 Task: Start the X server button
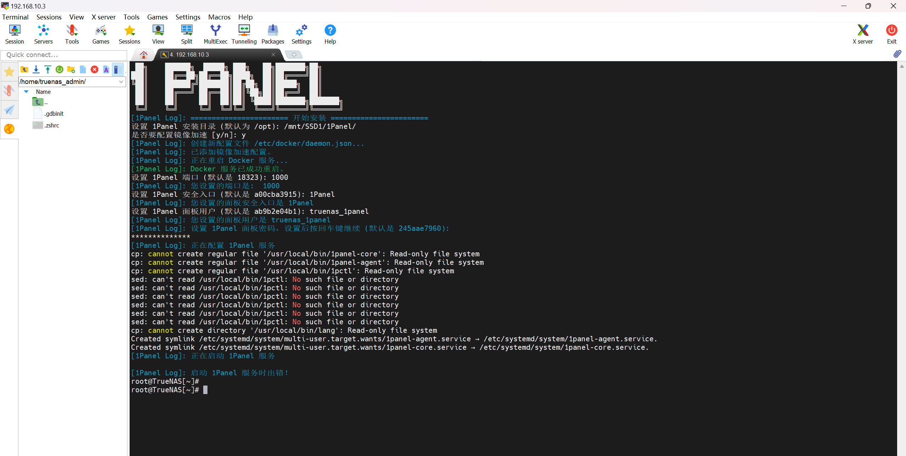pos(863,34)
